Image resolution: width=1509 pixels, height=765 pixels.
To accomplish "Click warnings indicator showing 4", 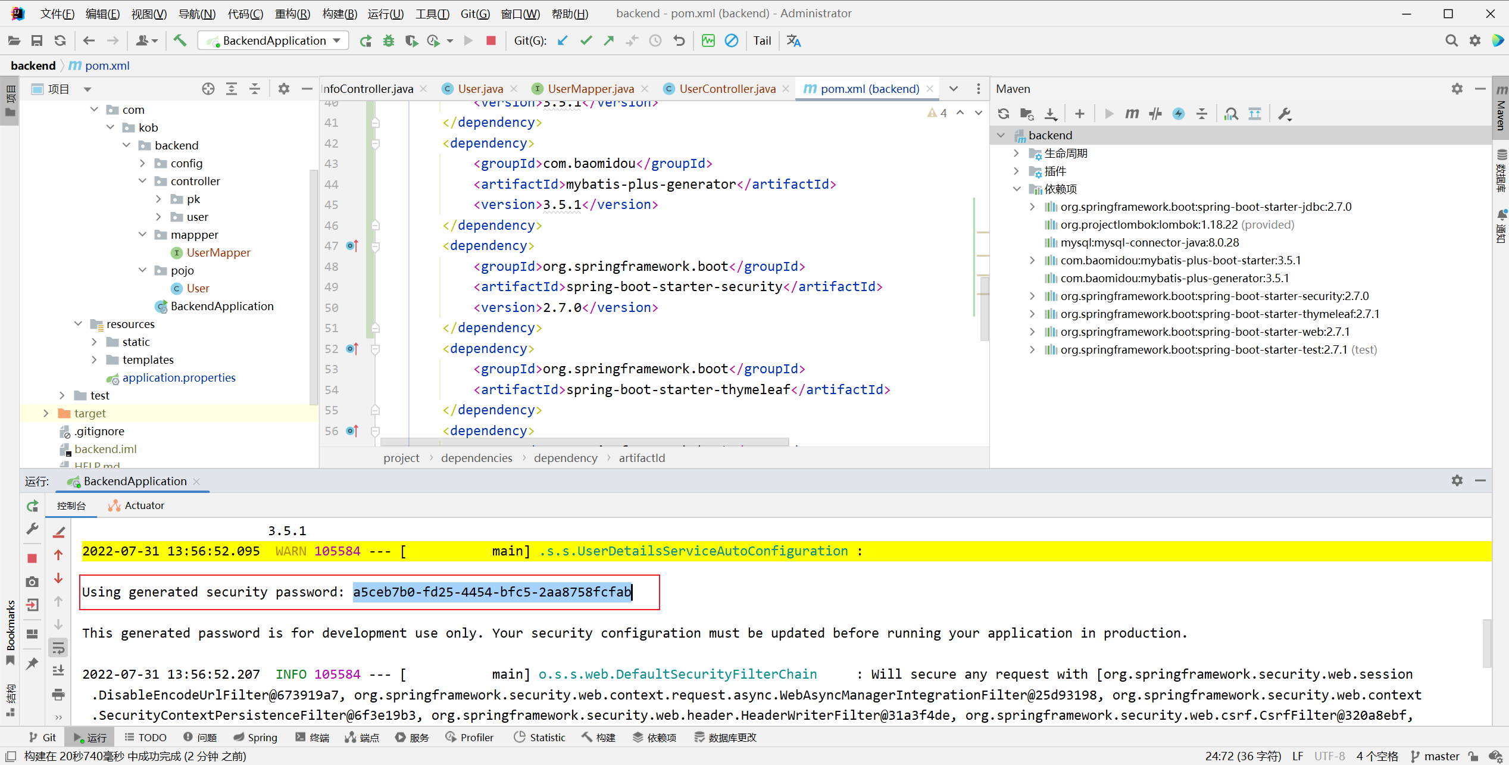I will click(x=937, y=113).
